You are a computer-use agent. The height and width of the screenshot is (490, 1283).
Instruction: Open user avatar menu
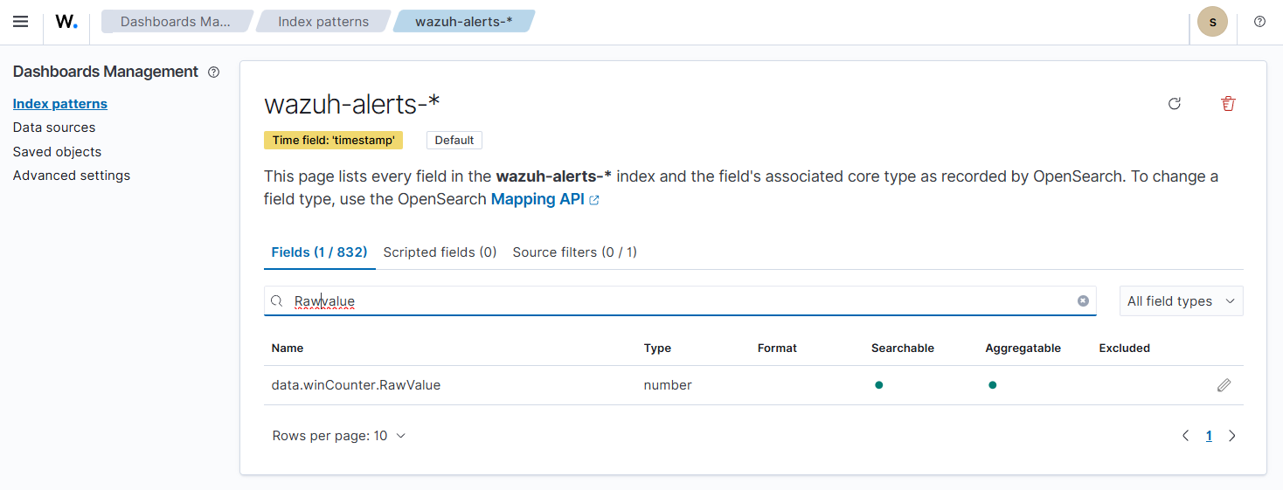(x=1212, y=22)
